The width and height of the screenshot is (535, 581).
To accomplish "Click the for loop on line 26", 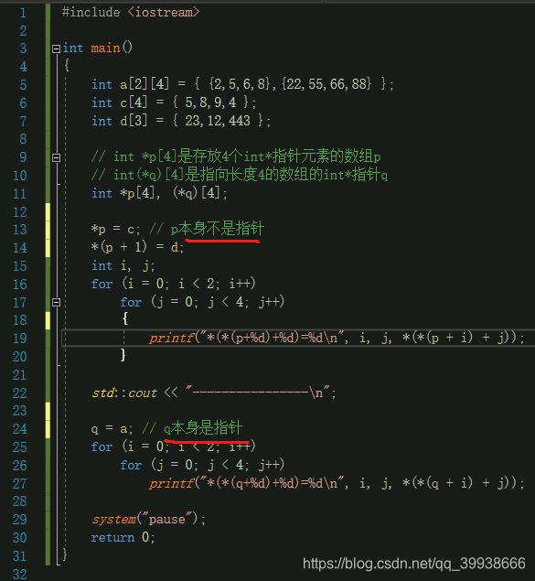I will click(202, 464).
